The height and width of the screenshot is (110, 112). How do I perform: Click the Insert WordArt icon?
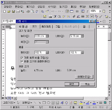click(x=62, y=103)
